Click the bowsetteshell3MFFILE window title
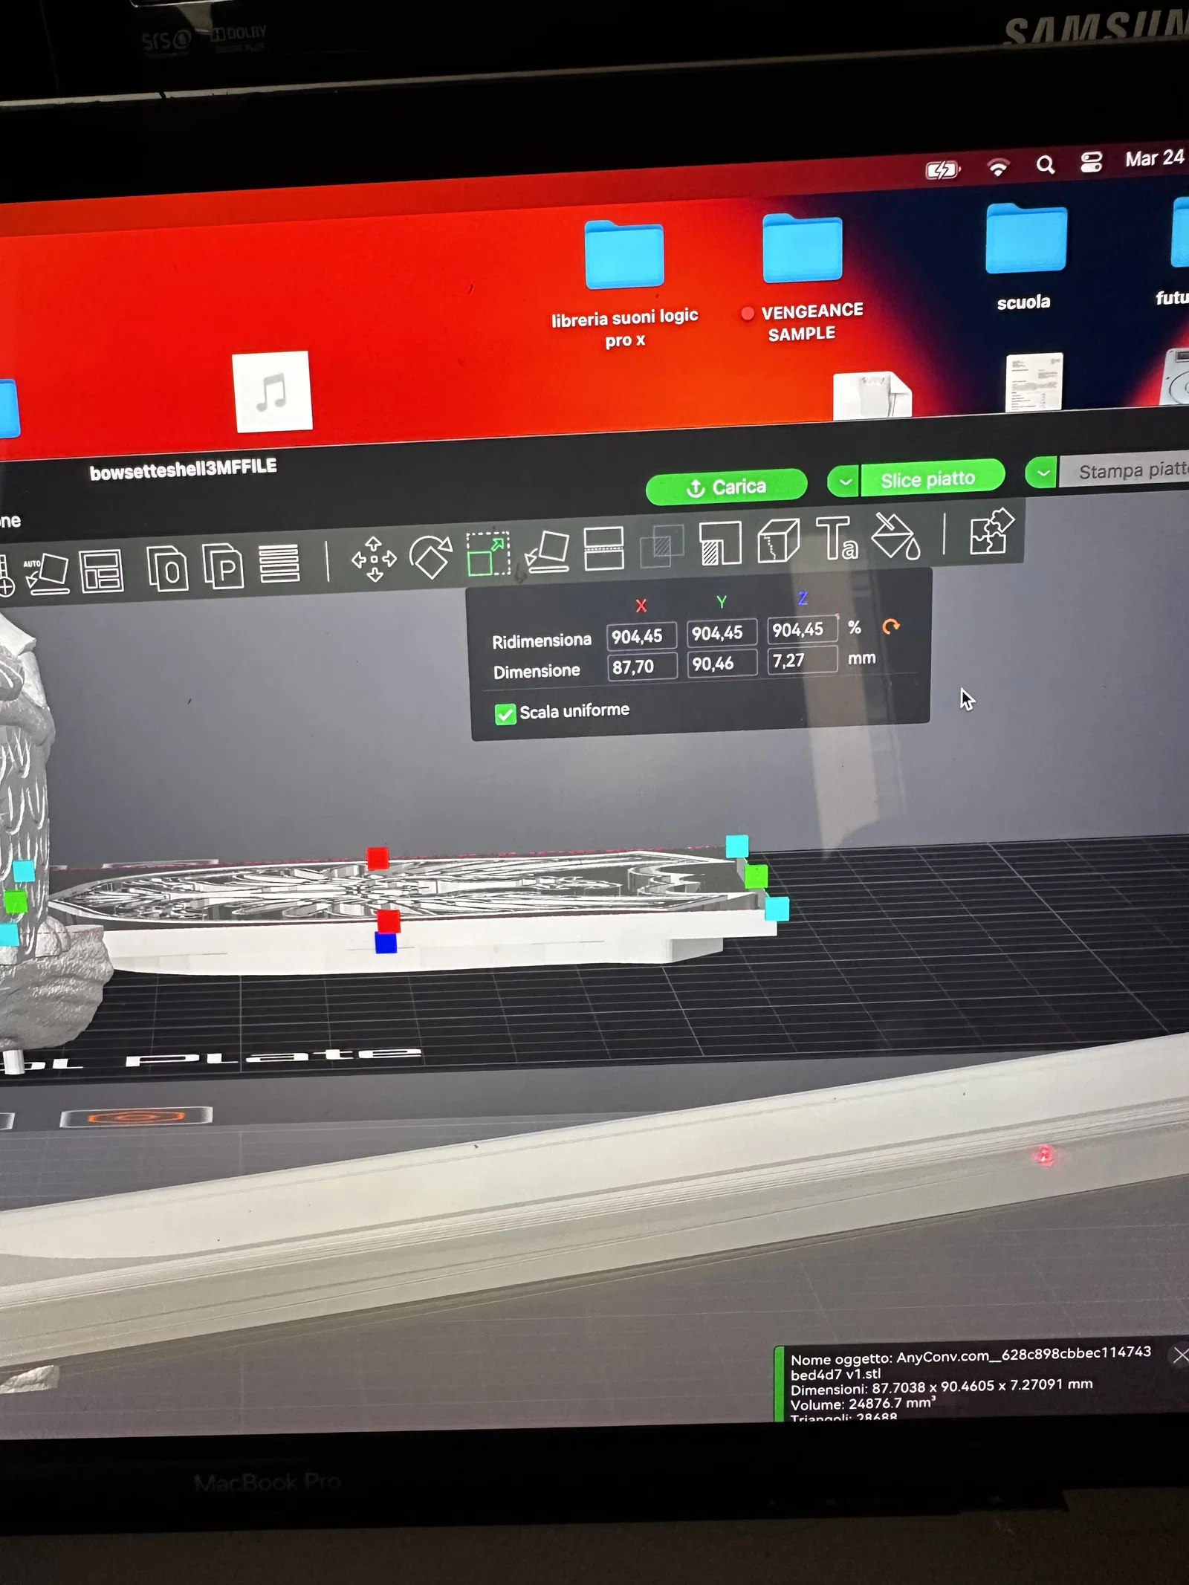Viewport: 1189px width, 1585px height. [x=184, y=469]
